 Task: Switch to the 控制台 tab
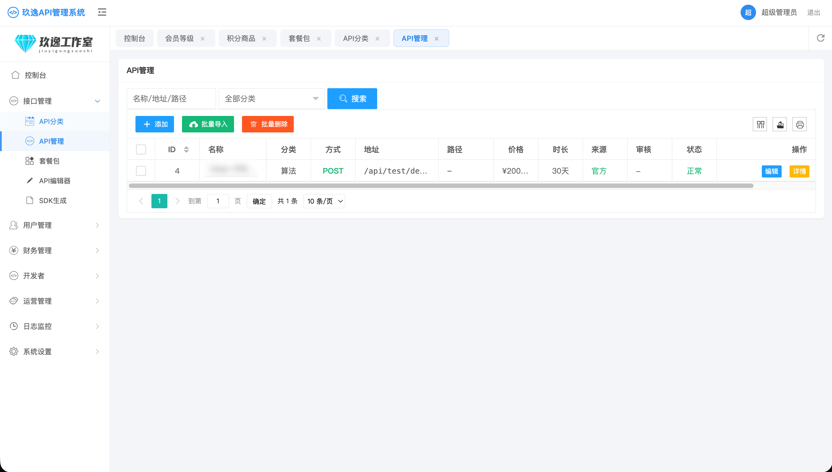pyautogui.click(x=134, y=38)
